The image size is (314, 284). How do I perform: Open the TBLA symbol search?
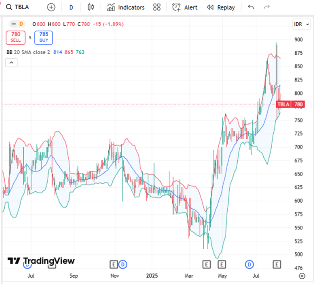(18, 7)
